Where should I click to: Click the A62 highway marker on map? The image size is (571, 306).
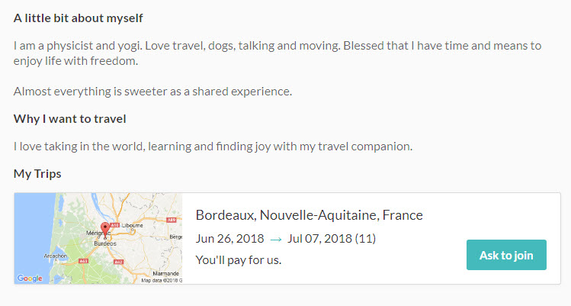point(118,262)
